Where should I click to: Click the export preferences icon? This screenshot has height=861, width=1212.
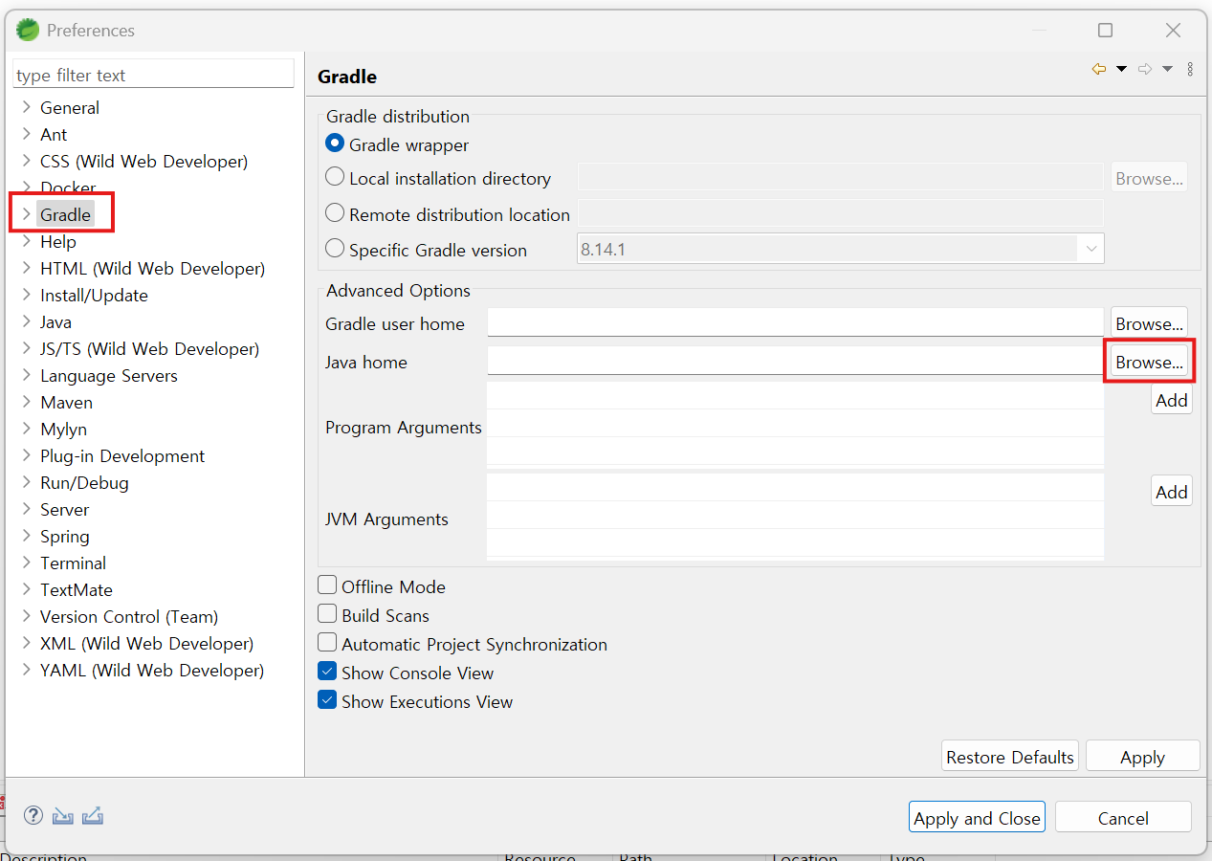click(92, 815)
